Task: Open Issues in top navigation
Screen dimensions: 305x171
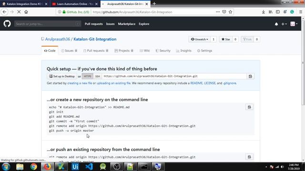Action: (110, 24)
